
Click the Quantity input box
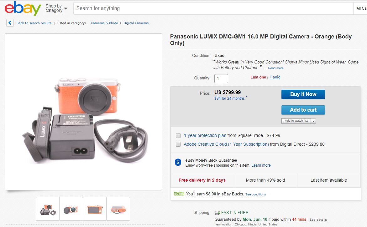tap(221, 78)
